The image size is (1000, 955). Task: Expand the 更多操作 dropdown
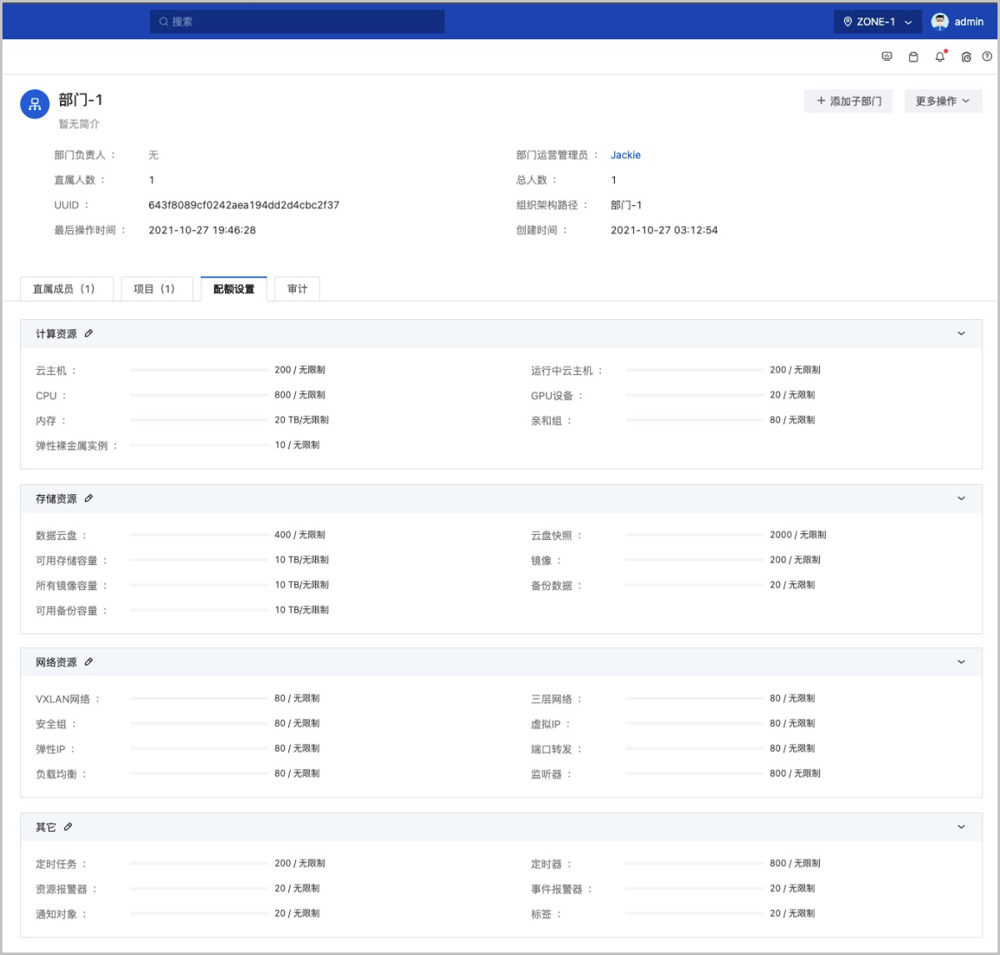(942, 101)
